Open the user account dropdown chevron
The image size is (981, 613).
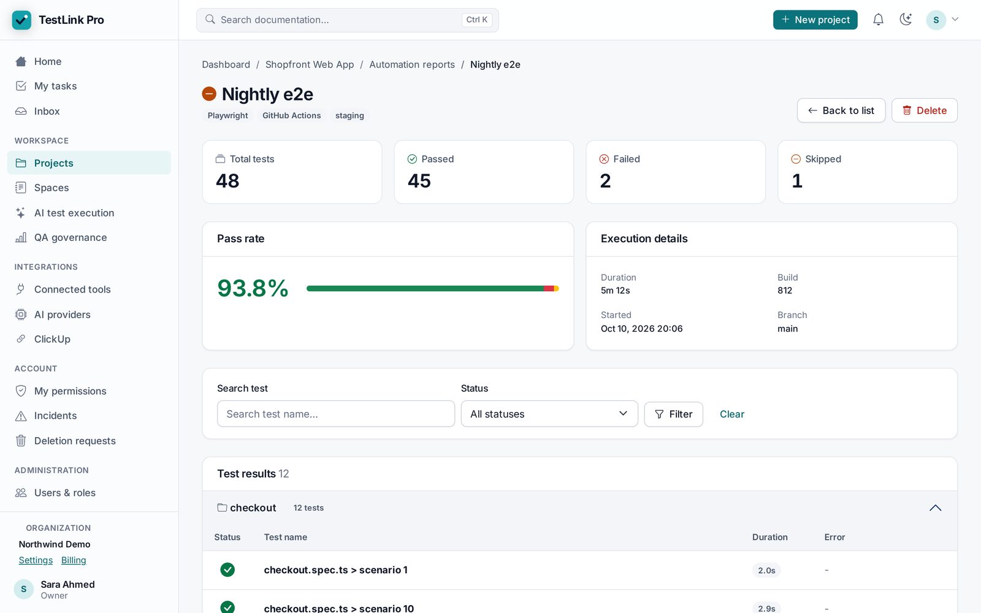tap(955, 20)
